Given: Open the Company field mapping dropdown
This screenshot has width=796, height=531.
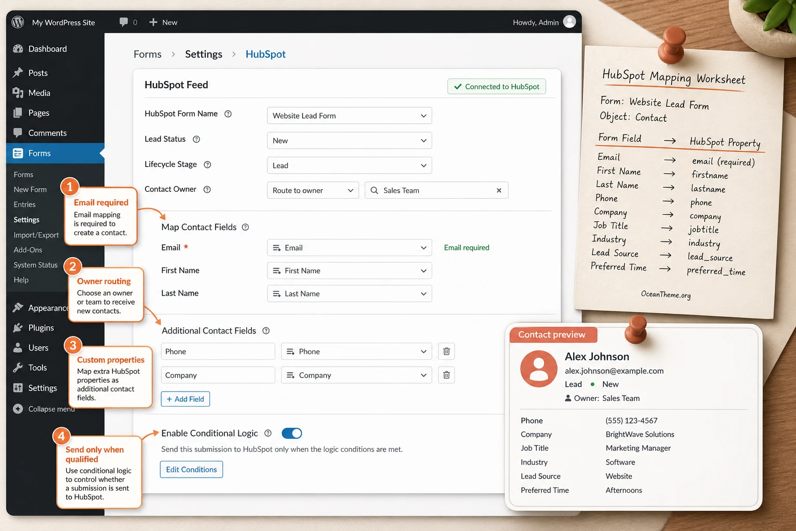Looking at the screenshot, I should pyautogui.click(x=357, y=375).
